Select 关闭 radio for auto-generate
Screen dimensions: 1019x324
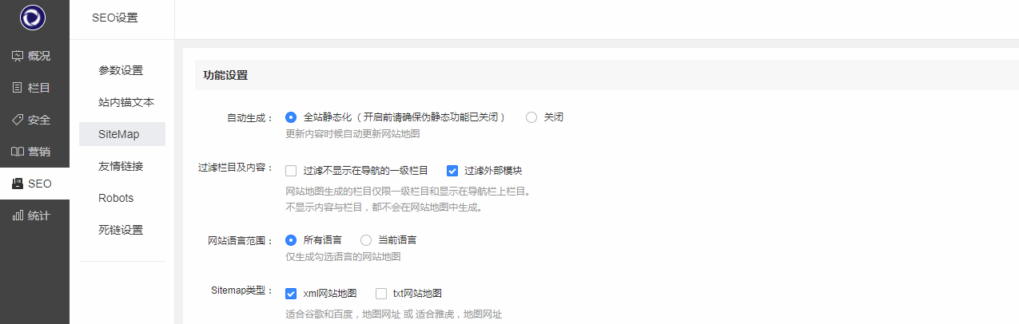tap(531, 117)
